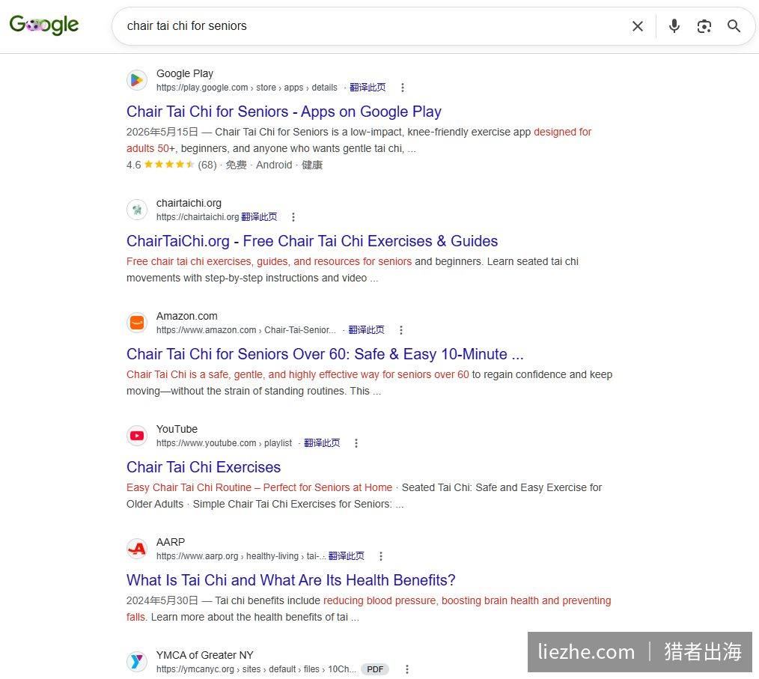Open more options for Amazon.com result
Viewport: 759px width, 679px height.
tap(400, 330)
